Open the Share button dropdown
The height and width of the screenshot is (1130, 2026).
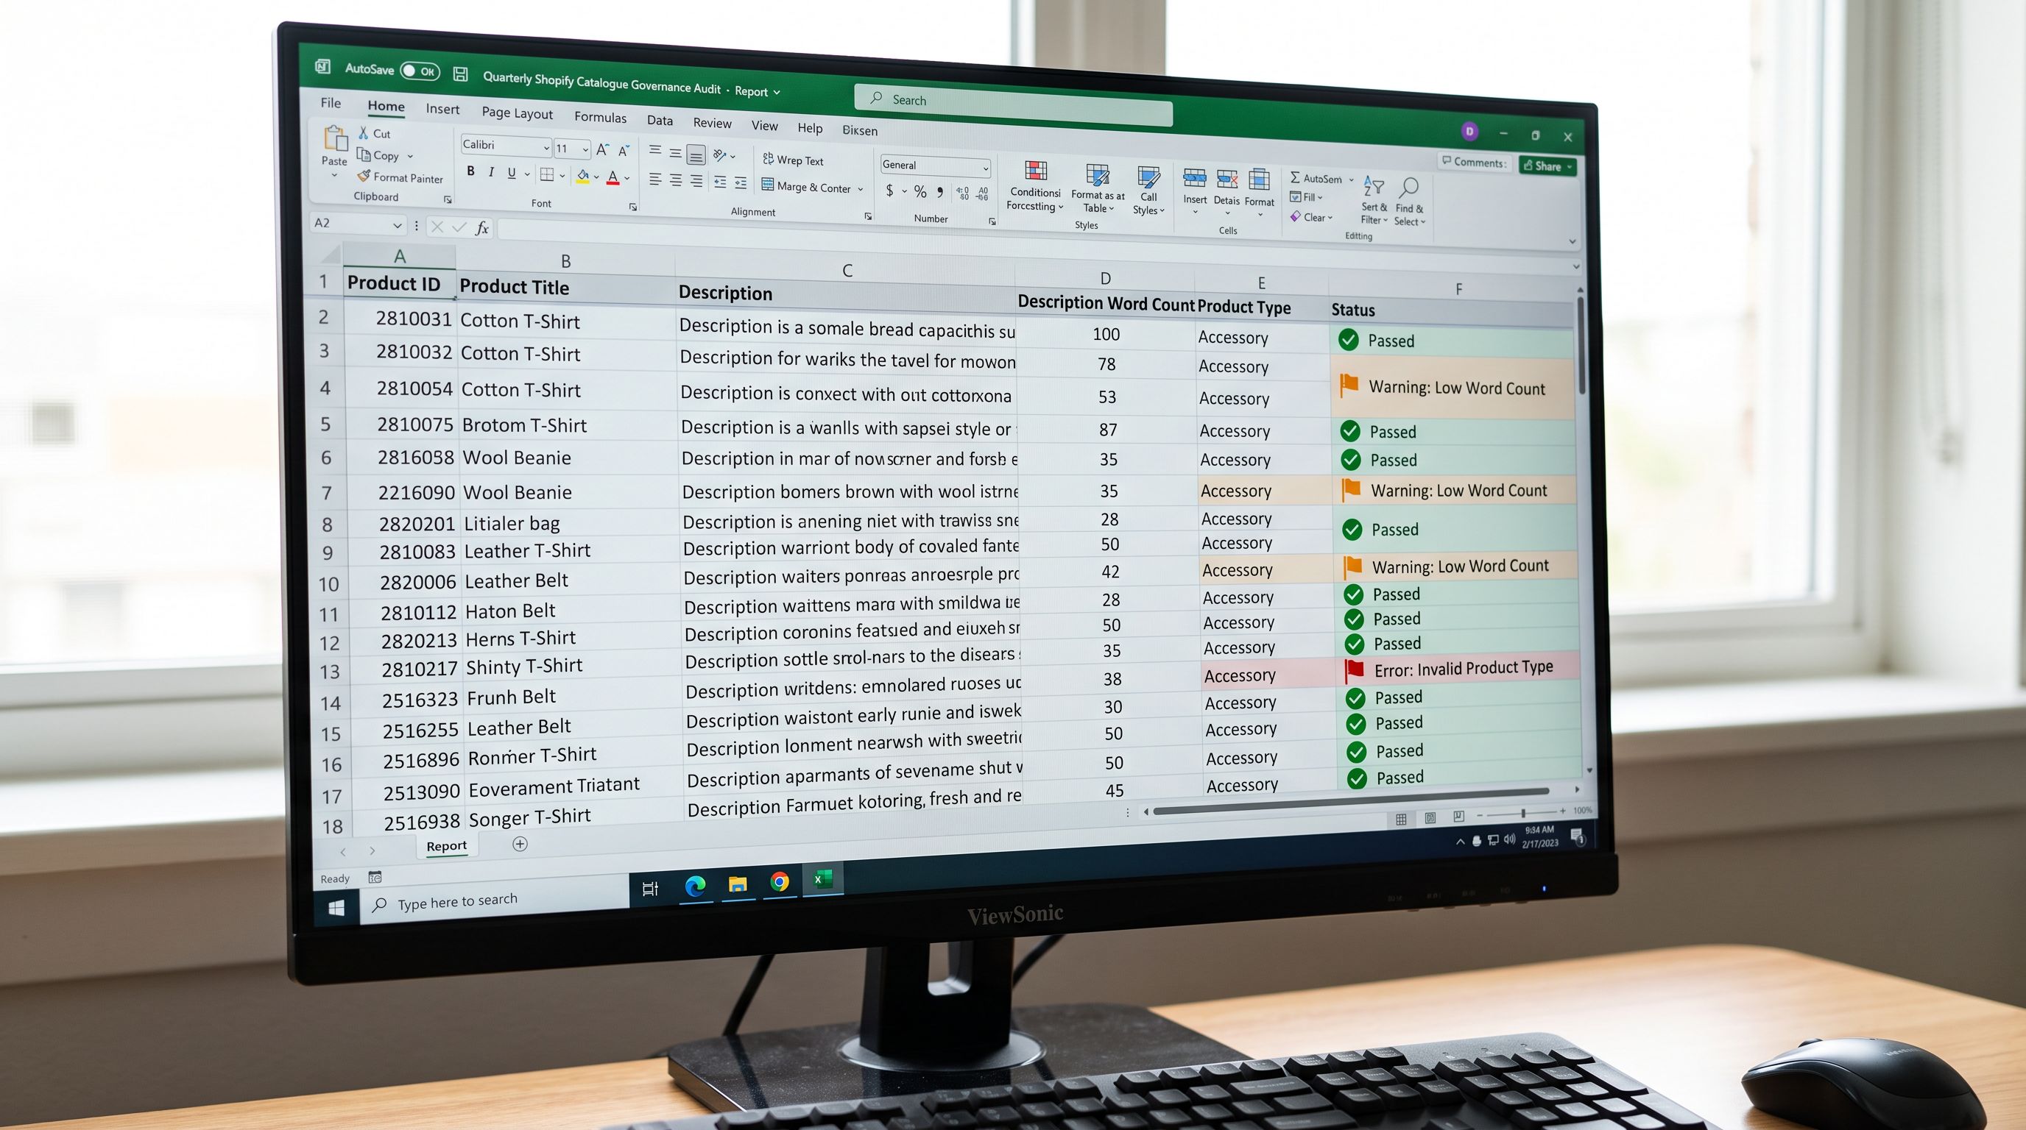point(1569,166)
